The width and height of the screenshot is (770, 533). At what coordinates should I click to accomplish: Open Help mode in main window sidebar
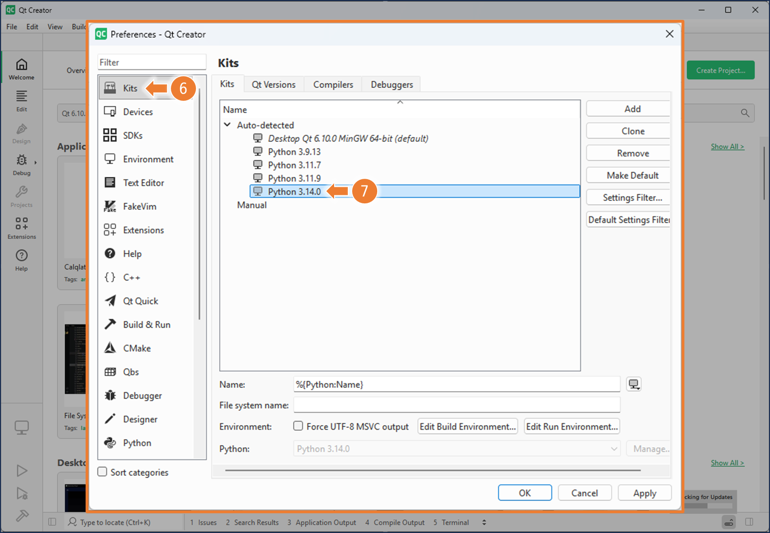(21, 260)
